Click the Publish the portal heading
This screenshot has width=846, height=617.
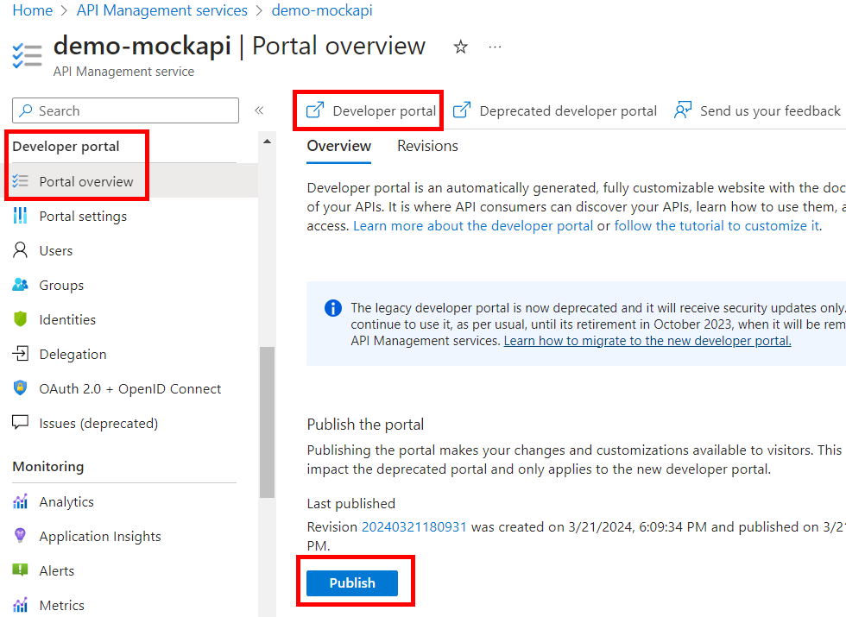(x=365, y=425)
